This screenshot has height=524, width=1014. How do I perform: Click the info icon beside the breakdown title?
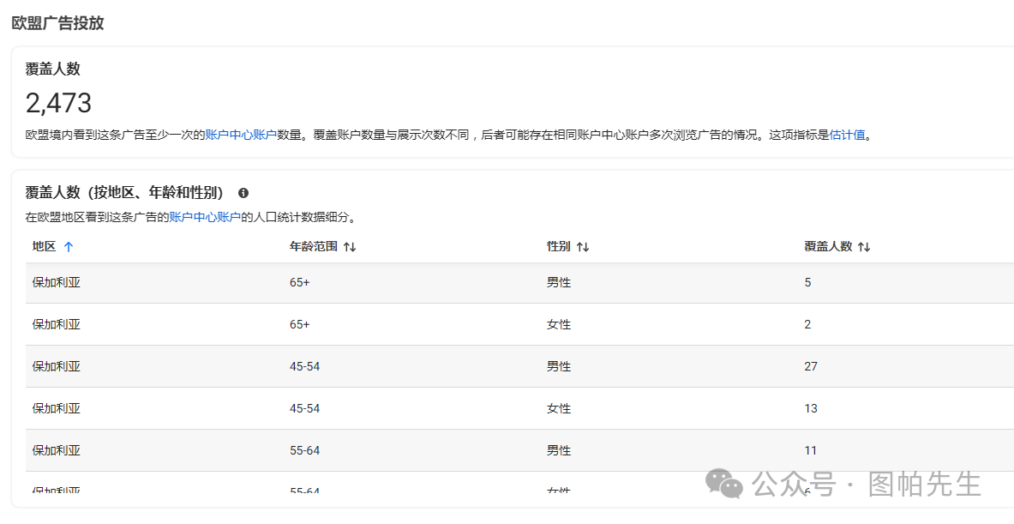(243, 193)
